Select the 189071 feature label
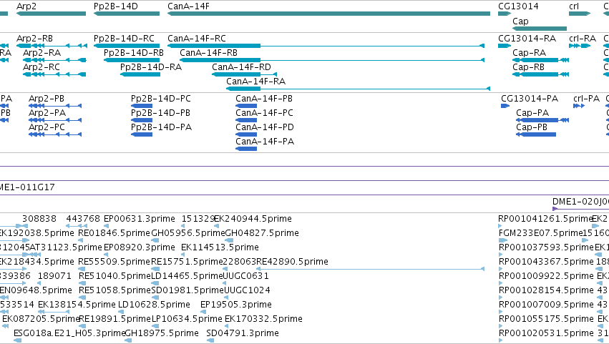This screenshot has height=344, width=609. tap(55, 276)
